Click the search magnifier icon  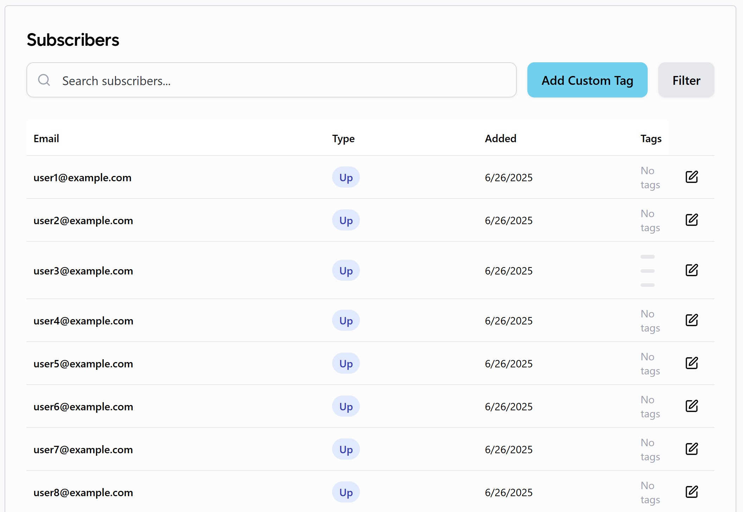click(x=44, y=80)
